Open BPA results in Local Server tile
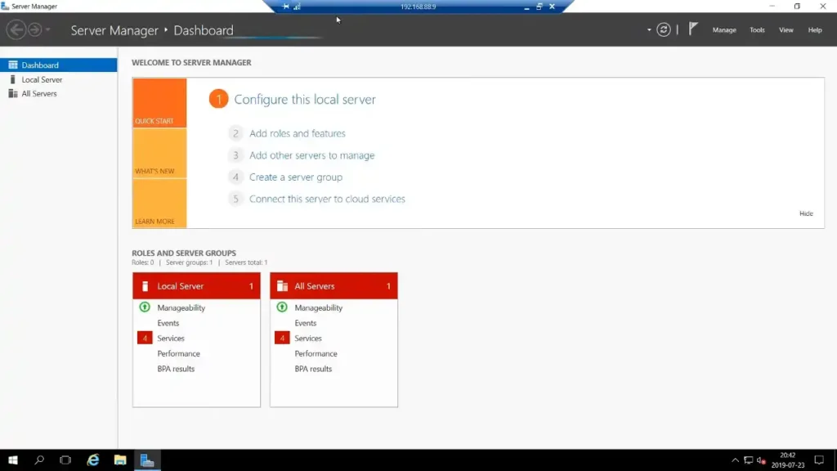Image resolution: width=837 pixels, height=471 pixels. (x=176, y=369)
